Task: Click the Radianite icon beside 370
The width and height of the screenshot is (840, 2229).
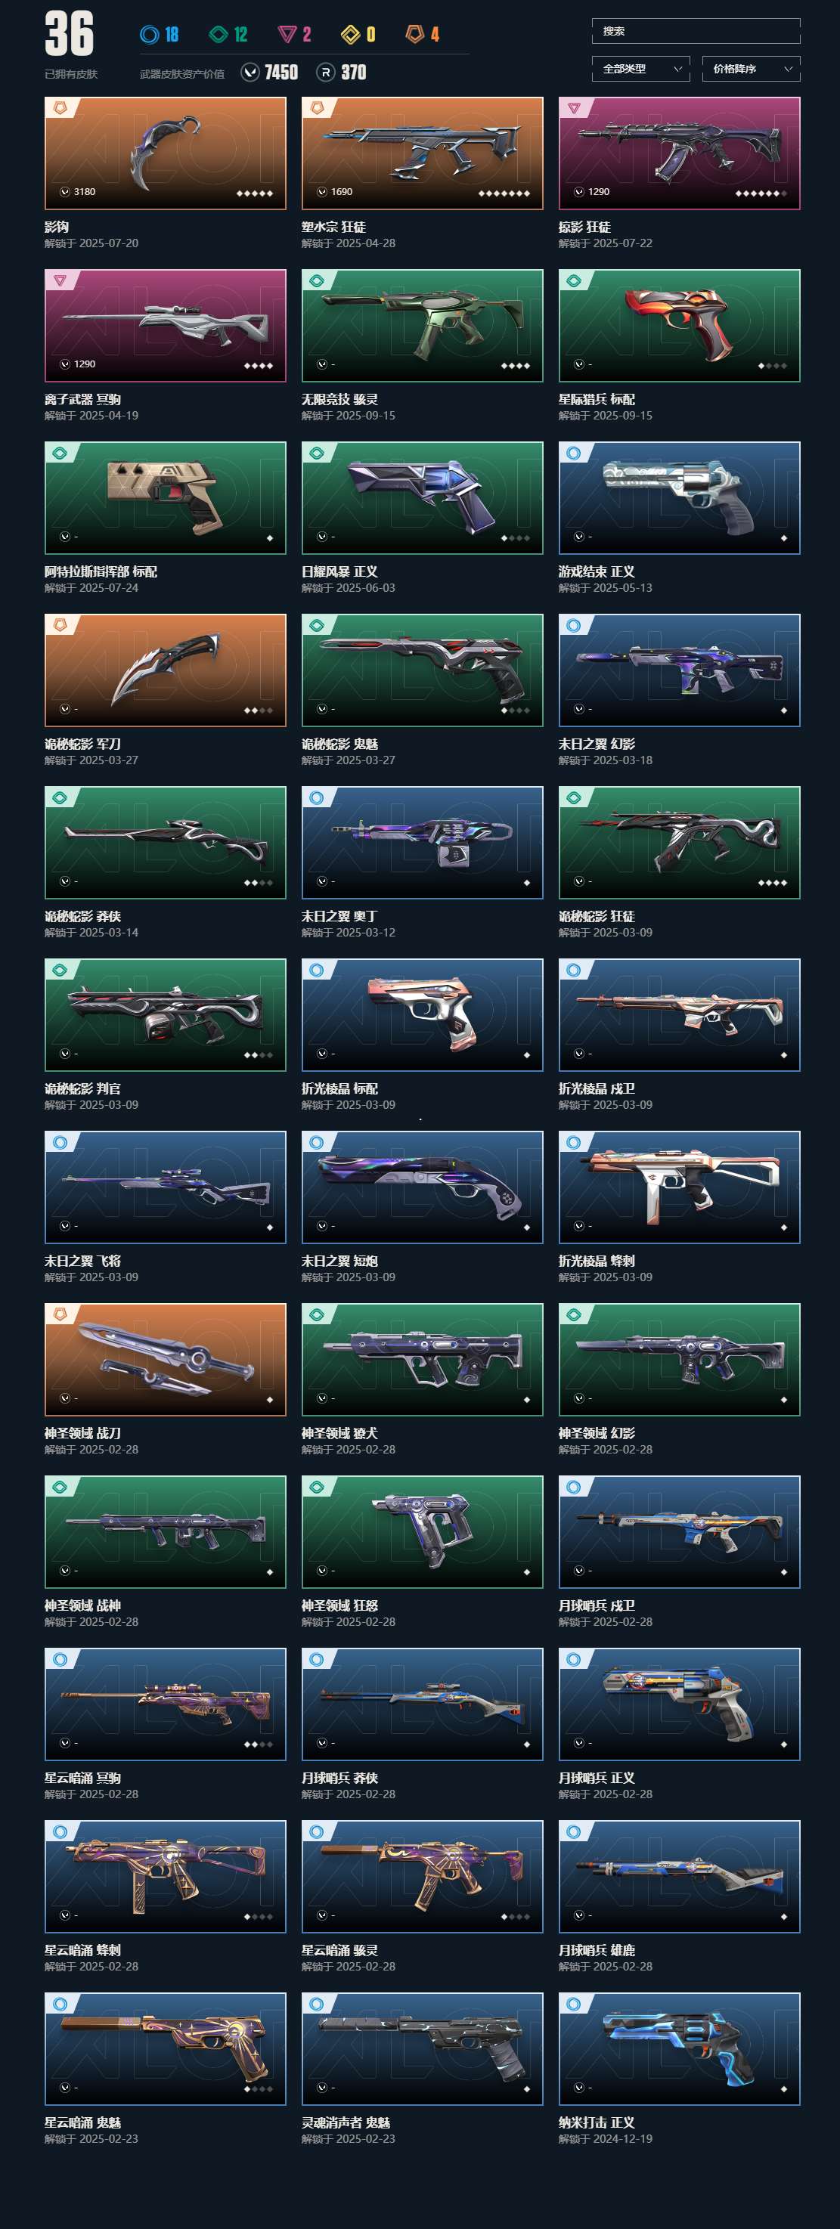Action: pyautogui.click(x=326, y=73)
